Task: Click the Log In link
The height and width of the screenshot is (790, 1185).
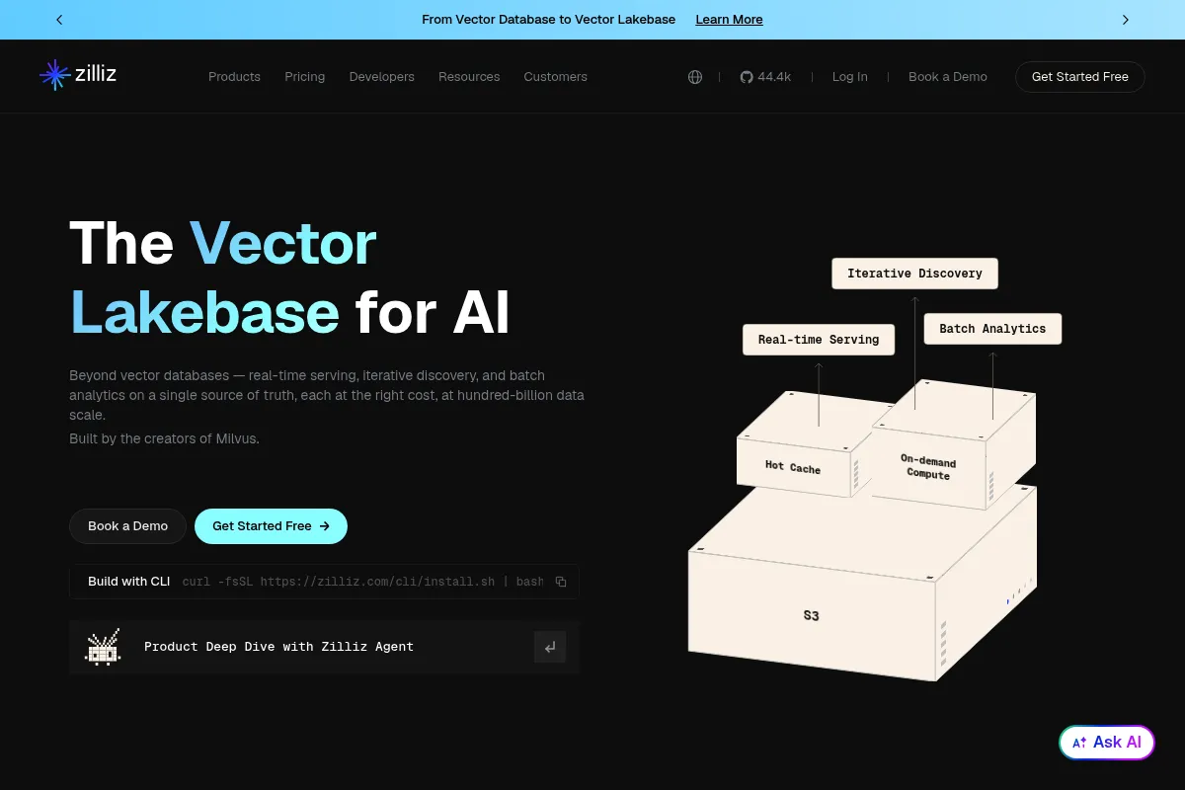Action: point(850,77)
